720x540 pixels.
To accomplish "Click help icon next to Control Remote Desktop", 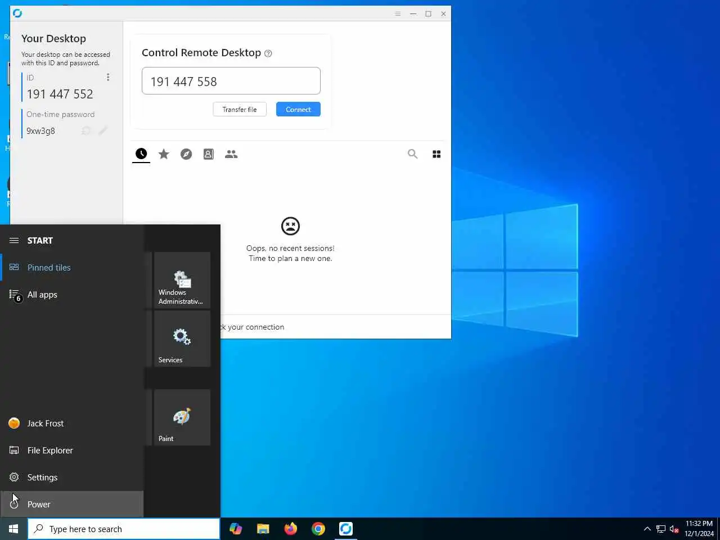I will click(x=268, y=53).
